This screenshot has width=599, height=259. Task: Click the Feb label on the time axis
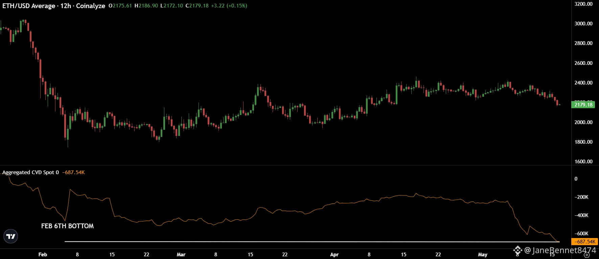43,254
